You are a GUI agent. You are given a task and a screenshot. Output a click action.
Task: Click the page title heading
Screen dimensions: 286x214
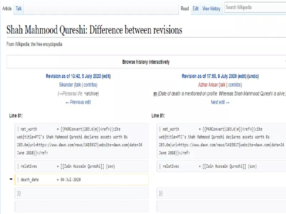tap(94, 30)
